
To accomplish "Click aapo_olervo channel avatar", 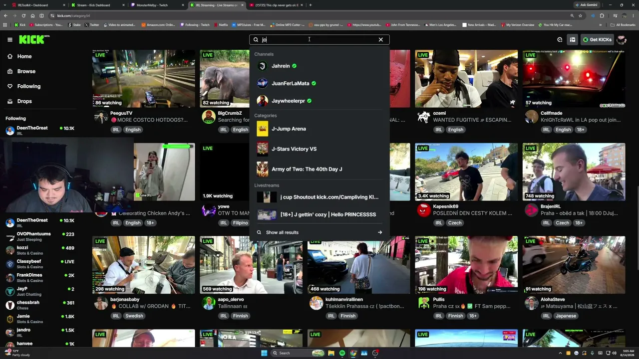I will pos(209,303).
